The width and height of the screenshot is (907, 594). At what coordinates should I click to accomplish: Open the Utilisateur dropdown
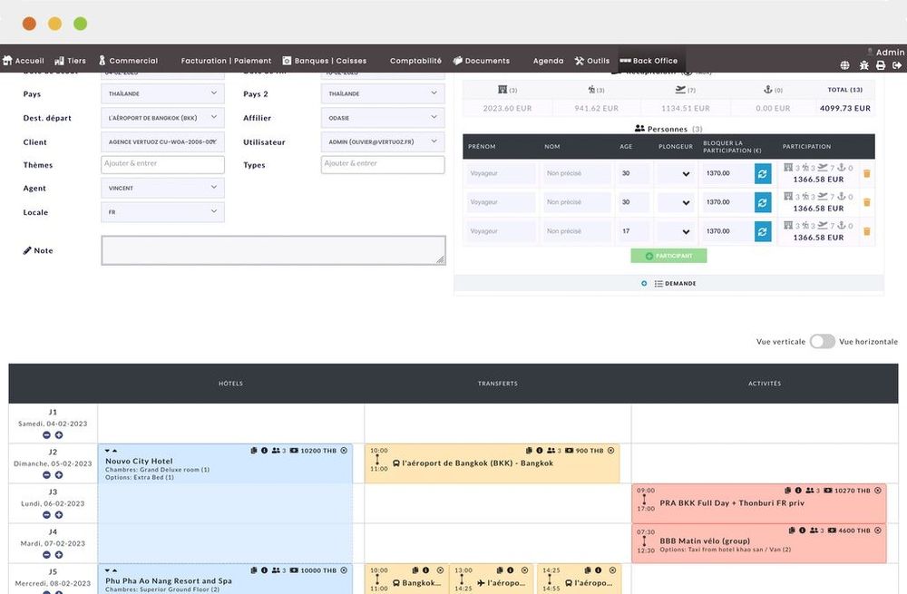[x=383, y=141]
